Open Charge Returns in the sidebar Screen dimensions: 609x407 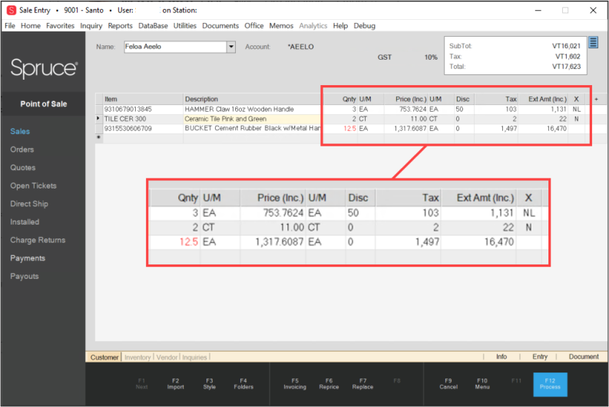[x=38, y=241]
